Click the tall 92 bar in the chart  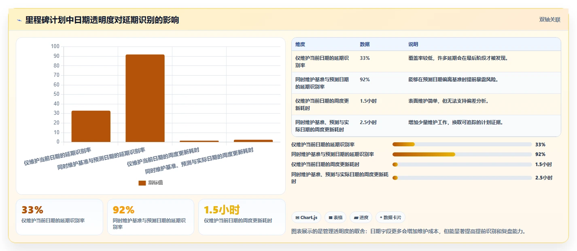tap(145, 98)
